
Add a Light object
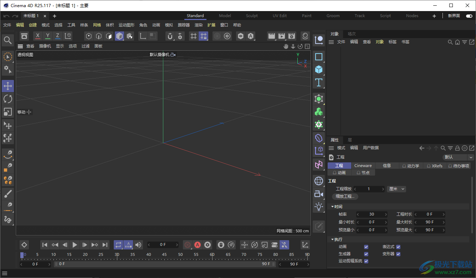[319, 207]
